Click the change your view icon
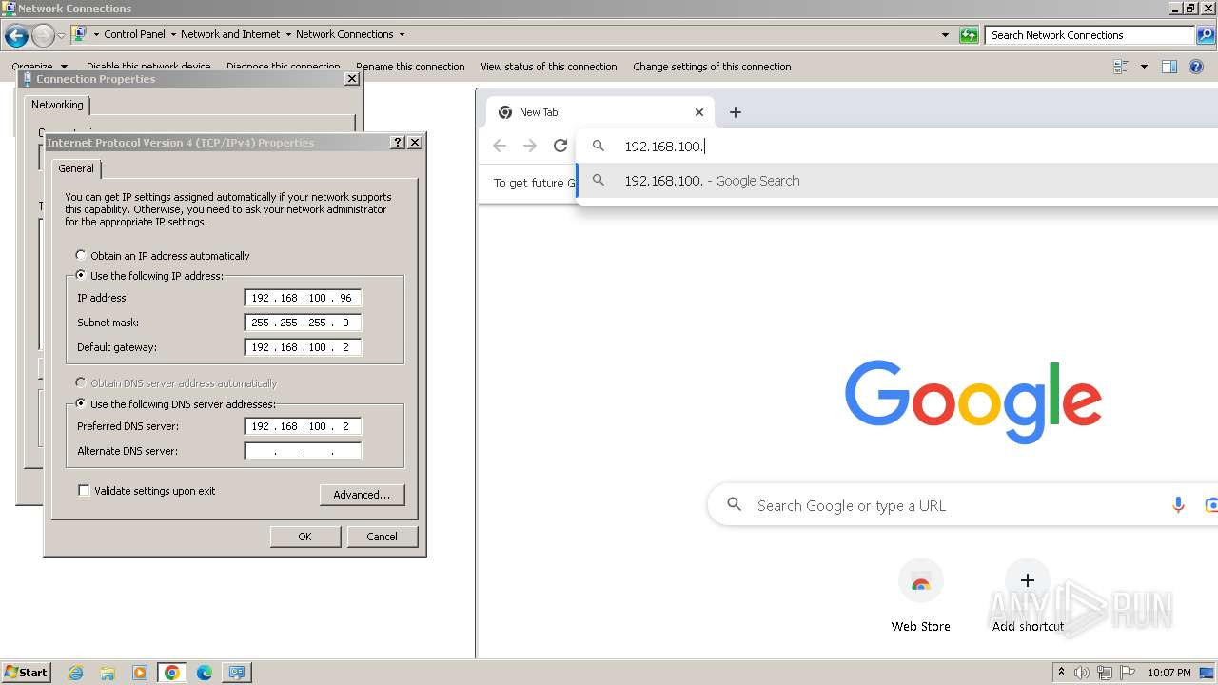The height and width of the screenshot is (685, 1218). click(1121, 67)
